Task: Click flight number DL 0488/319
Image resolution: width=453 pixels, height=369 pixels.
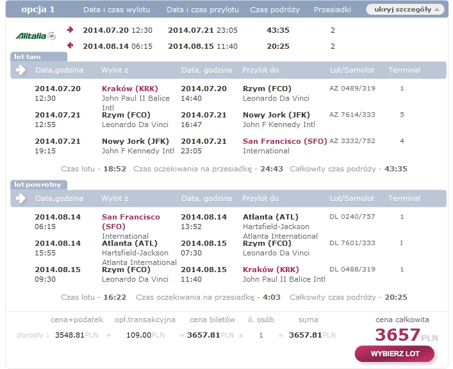Action: point(352,270)
